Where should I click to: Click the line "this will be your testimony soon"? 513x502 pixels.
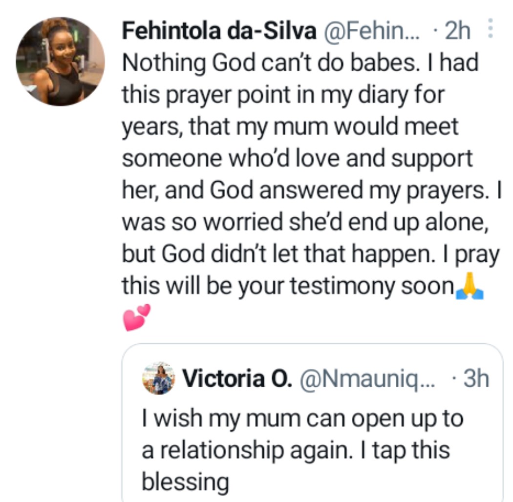(287, 286)
